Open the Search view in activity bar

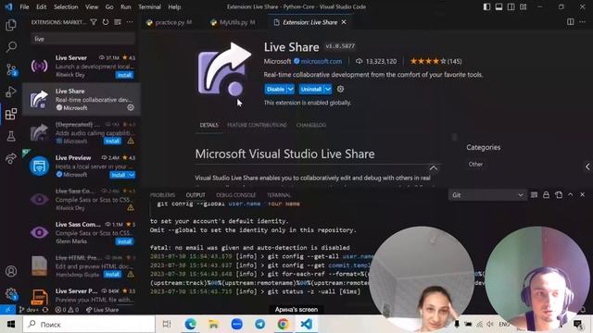[x=11, y=47]
